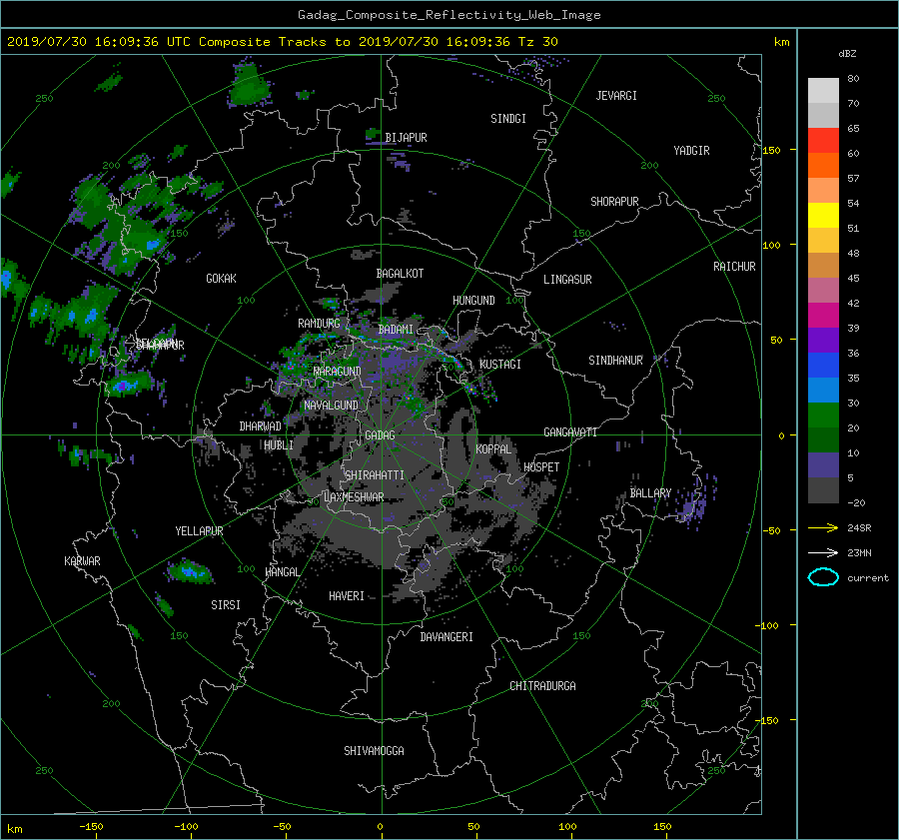Click the white 23MN arrow legend icon
This screenshot has height=840, width=899.
coord(823,552)
